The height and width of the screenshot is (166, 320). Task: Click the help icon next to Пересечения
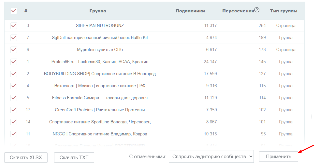tap(257, 10)
